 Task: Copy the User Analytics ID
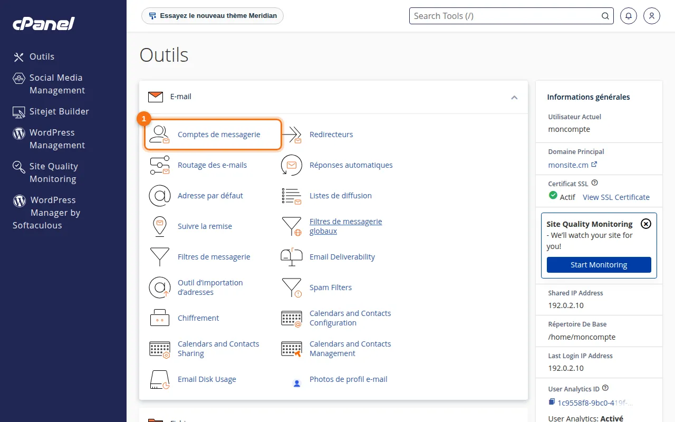pos(552,402)
